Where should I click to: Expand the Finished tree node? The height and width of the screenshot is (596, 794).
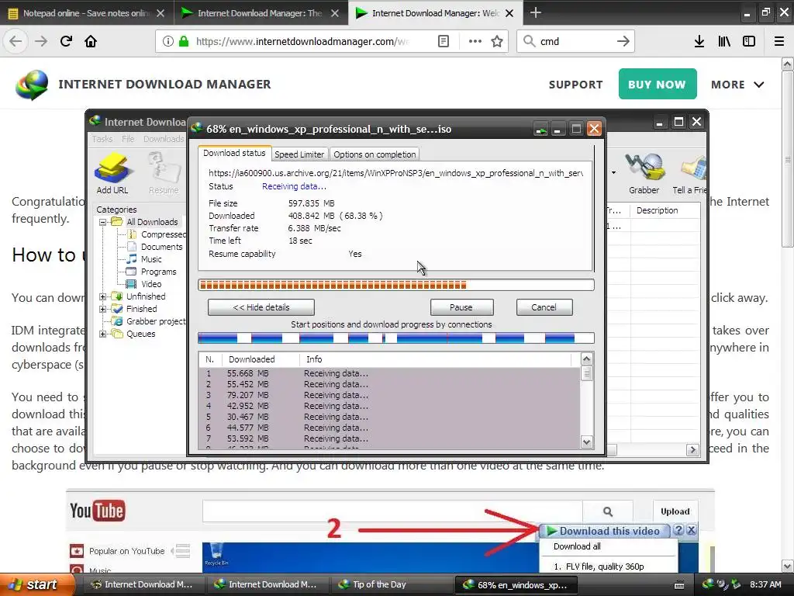click(103, 309)
